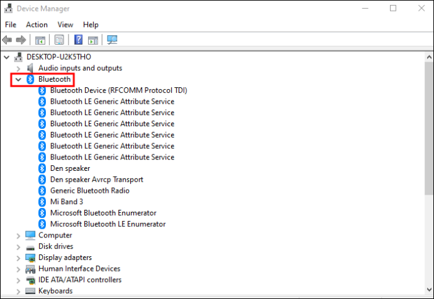Viewport: 434px width, 299px height.
Task: Select Den speaker Avrcp Transport device
Action: click(97, 180)
